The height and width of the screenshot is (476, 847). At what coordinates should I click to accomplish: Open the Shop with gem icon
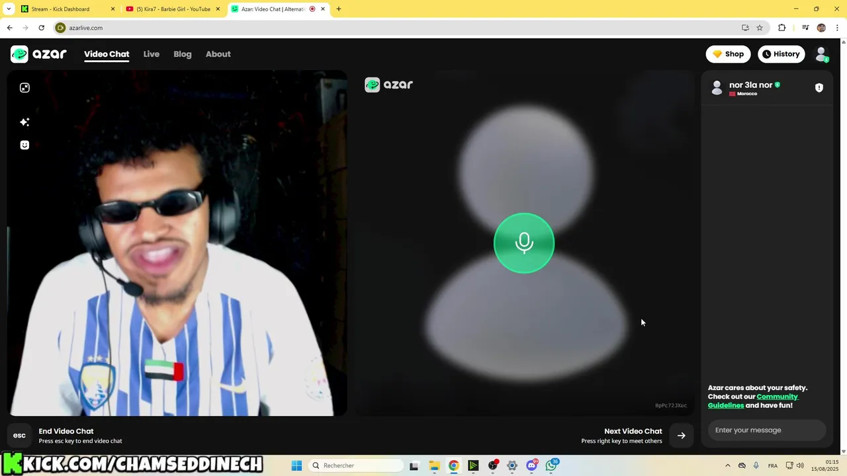[728, 54]
